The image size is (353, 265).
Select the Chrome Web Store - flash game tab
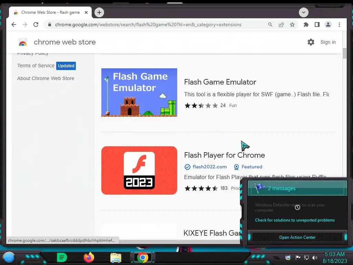pyautogui.click(x=50, y=12)
